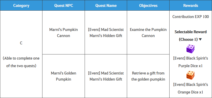Click Black Spirit's Orange Dice x1 label
This screenshot has height=98, width=212.
pyautogui.click(x=191, y=88)
